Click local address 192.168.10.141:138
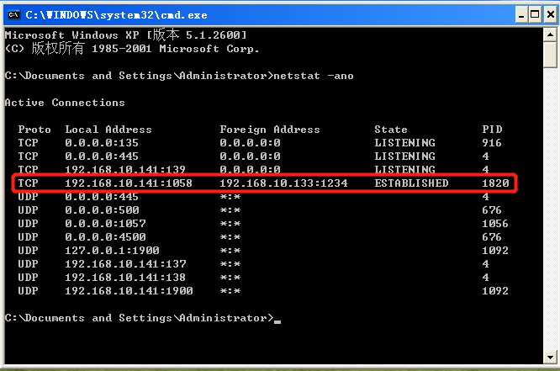This screenshot has height=371, width=560. point(125,278)
